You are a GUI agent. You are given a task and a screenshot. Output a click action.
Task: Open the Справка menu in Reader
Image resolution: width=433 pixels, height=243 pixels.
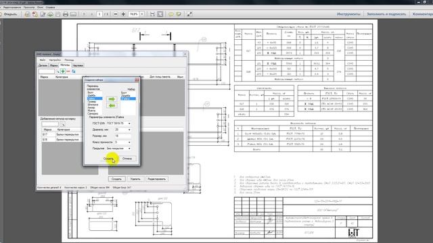click(50, 7)
